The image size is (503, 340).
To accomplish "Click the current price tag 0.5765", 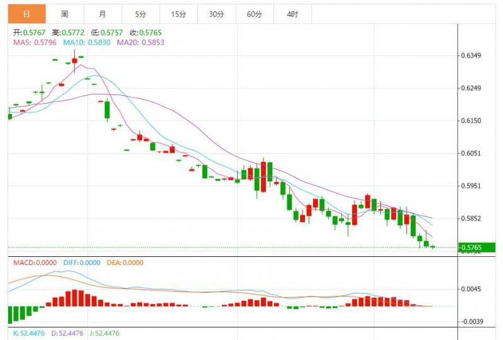I will point(477,247).
